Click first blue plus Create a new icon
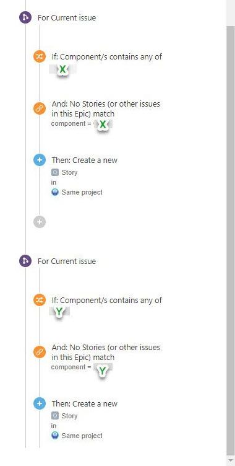 coord(40,160)
